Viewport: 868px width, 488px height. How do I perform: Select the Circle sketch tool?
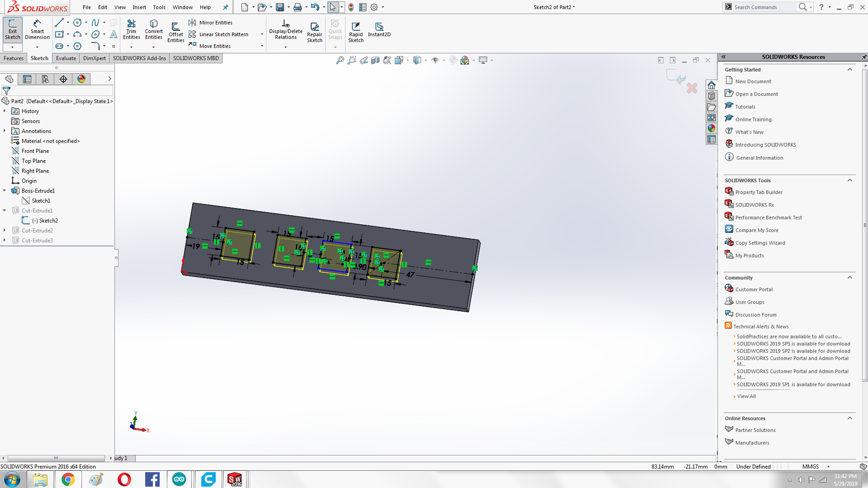point(77,23)
